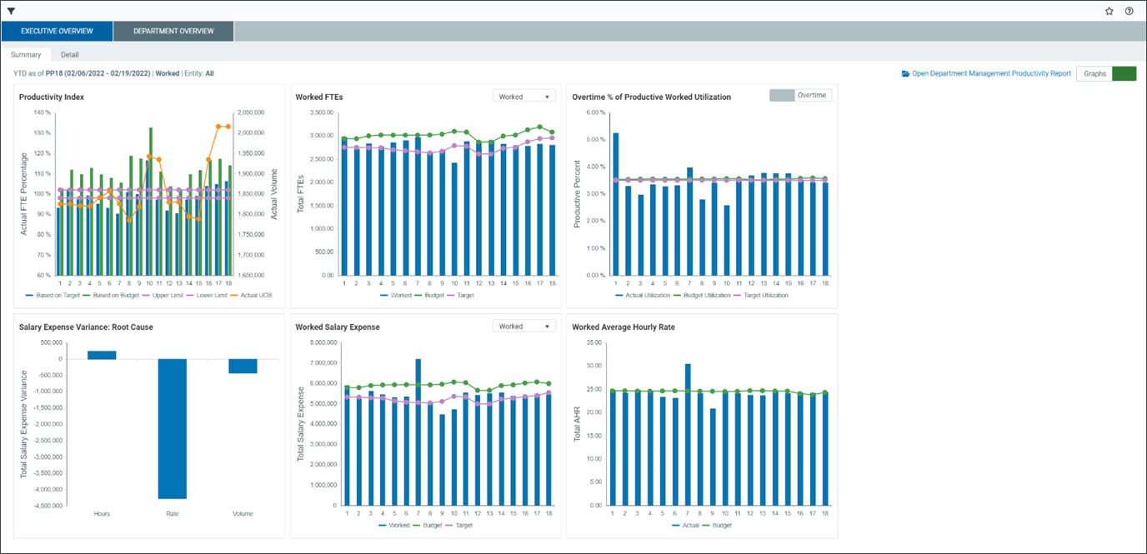Click the favorite star icon

pyautogui.click(x=1109, y=11)
